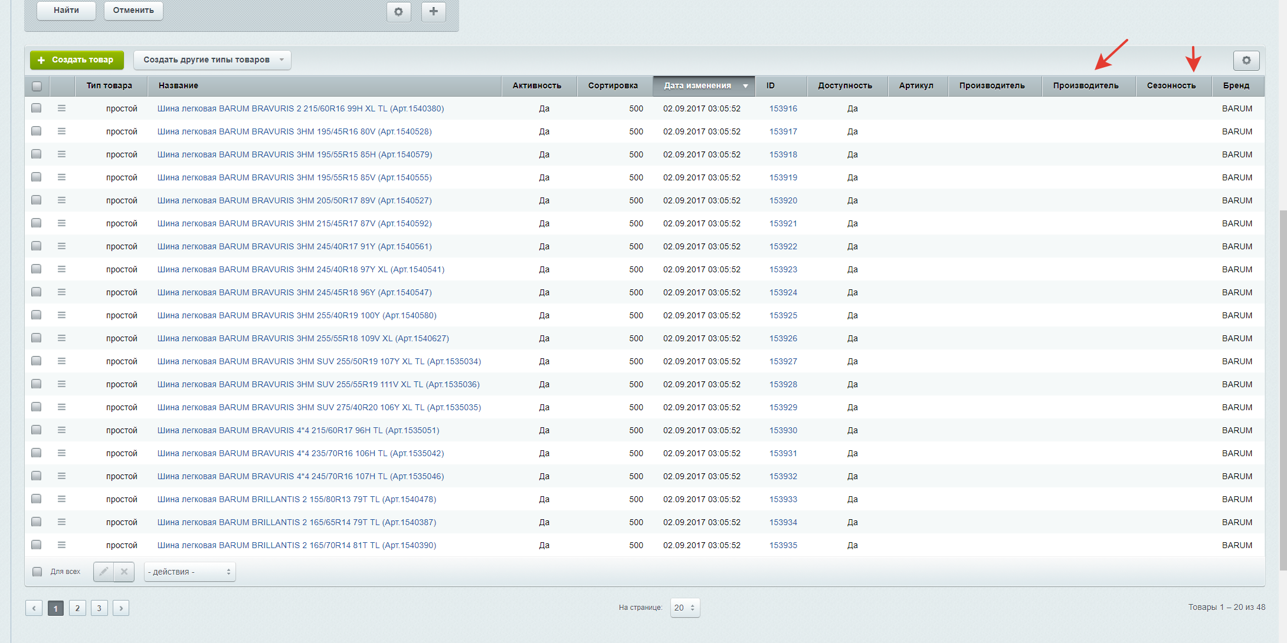Viewport: 1287px width, 643px height.
Task: Open row menu for product 153932
Action: pos(61,476)
